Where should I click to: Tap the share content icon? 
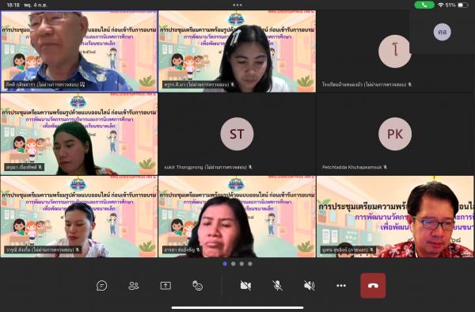pos(165,286)
